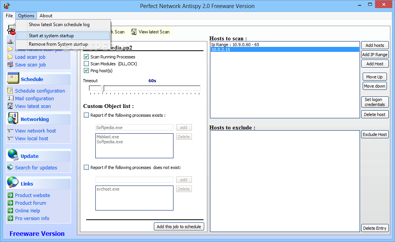395x242 pixels.
Task: Choose Show latest Scan schedule log
Action: (x=63, y=25)
